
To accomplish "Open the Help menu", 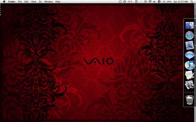I will tap(58, 2).
